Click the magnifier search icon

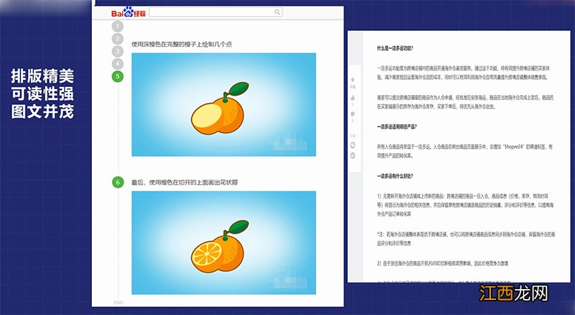click(x=277, y=12)
